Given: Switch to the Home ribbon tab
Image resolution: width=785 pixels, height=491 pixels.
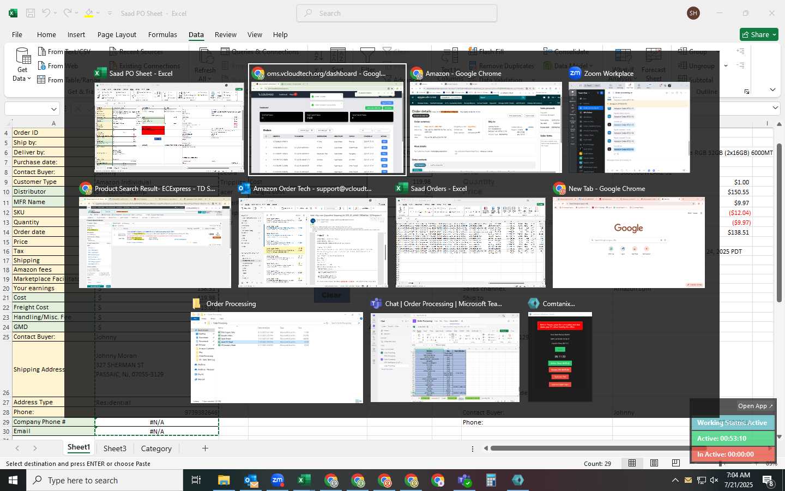Looking at the screenshot, I should coord(46,34).
